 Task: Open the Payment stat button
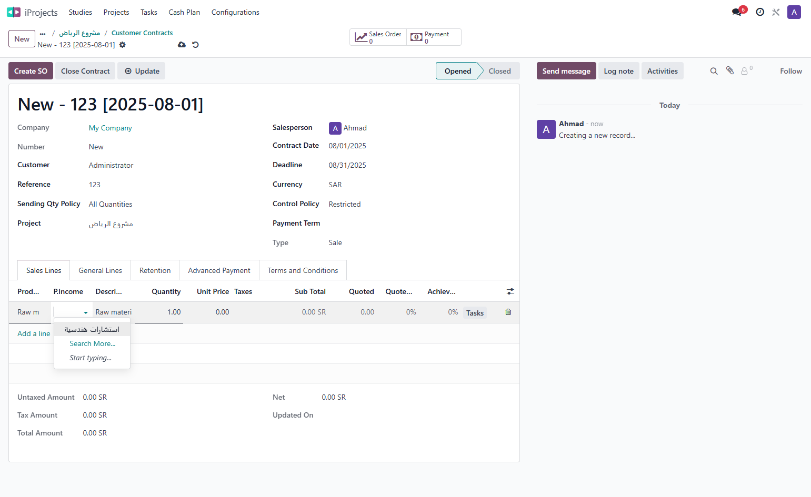[434, 37]
